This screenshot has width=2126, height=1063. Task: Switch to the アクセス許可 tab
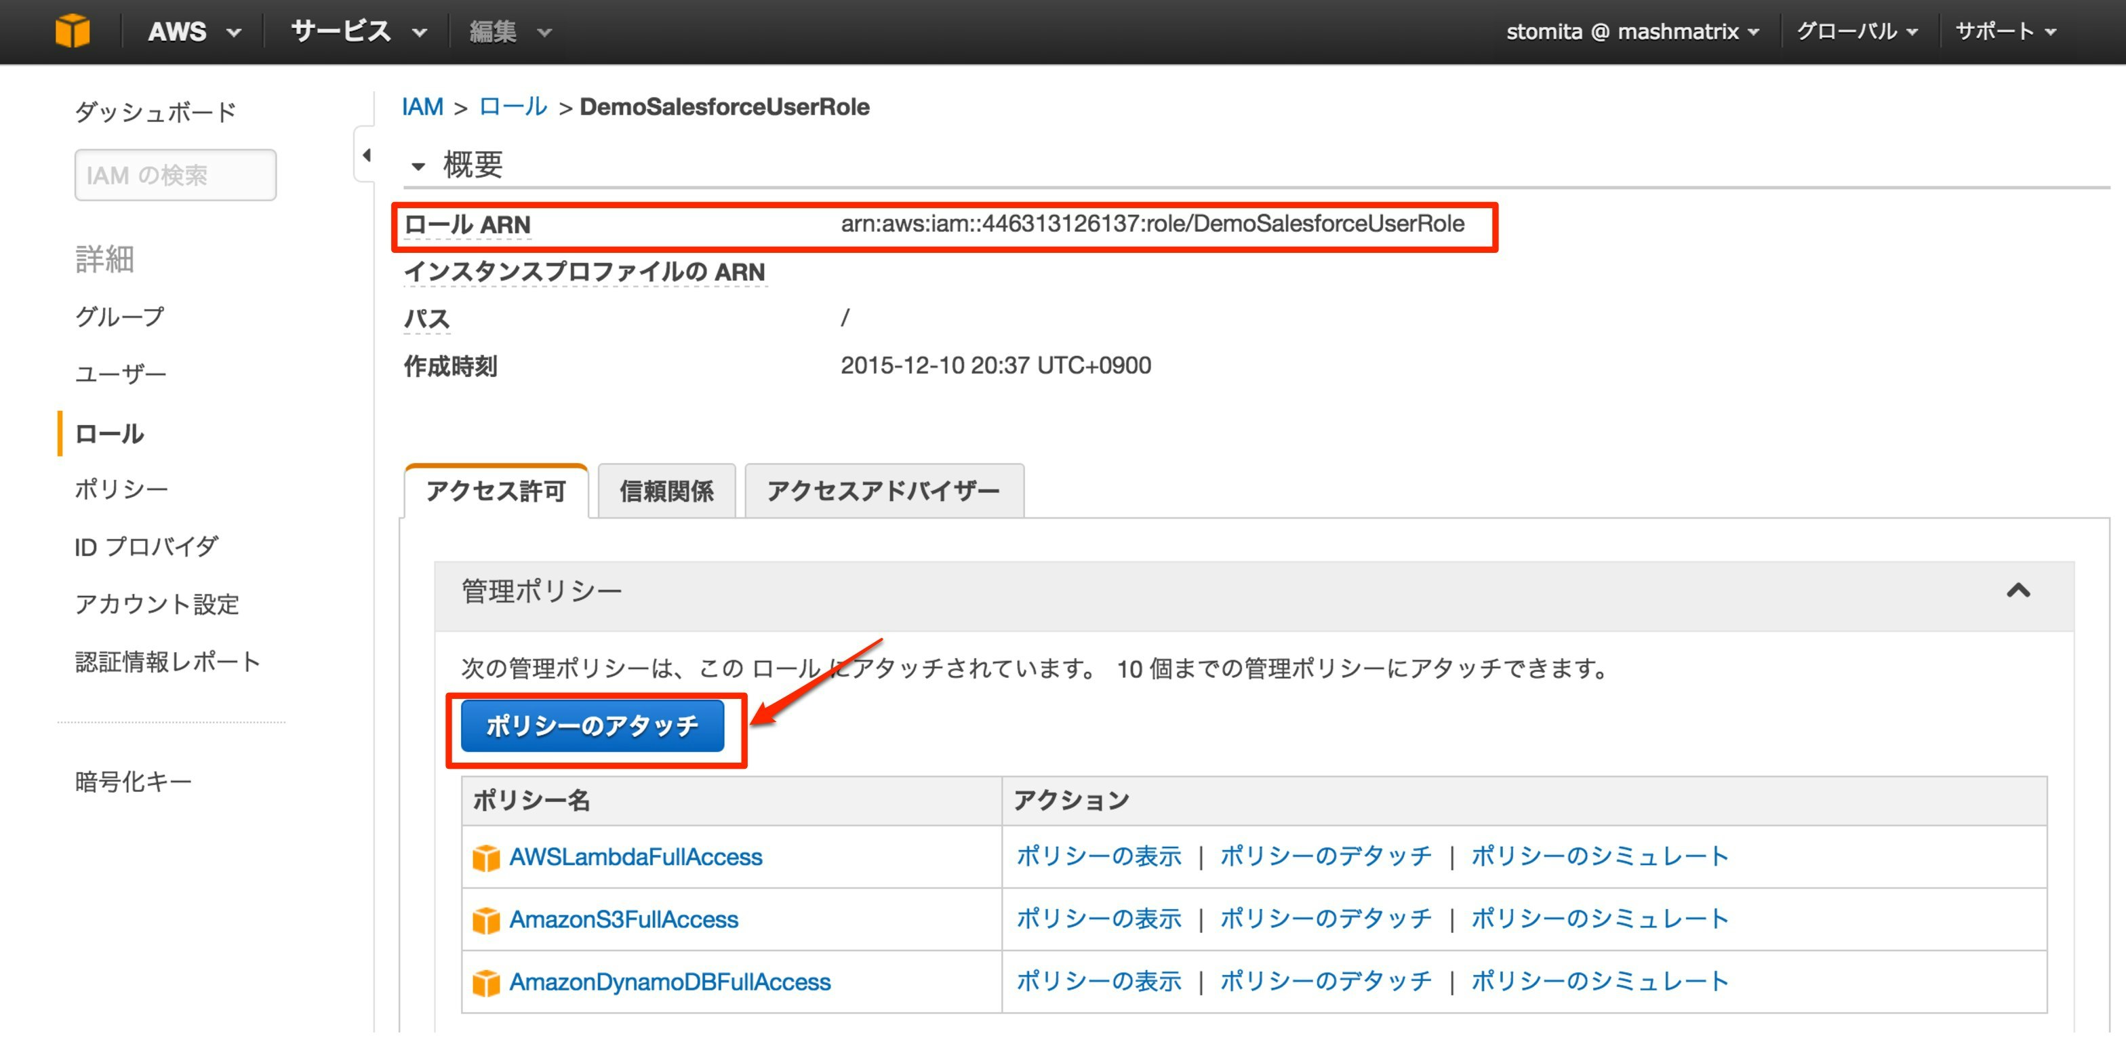tap(496, 492)
